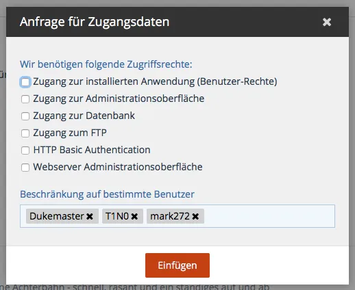Click the Achterbahn text behind the dialog
355x290 pixels.
pos(38,287)
